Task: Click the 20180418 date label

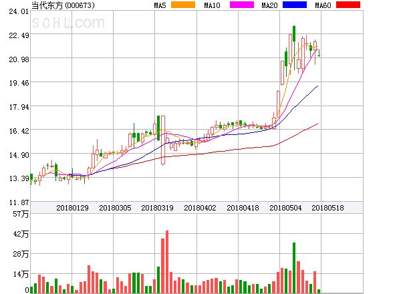Action: [x=243, y=208]
